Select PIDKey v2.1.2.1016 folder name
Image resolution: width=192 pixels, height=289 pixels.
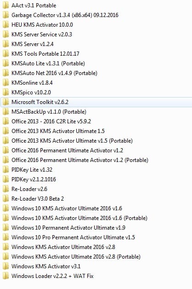(34, 179)
